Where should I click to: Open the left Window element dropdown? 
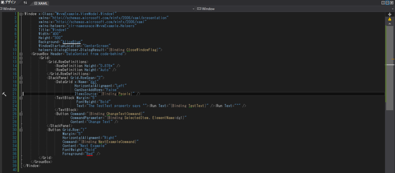click(98, 9)
